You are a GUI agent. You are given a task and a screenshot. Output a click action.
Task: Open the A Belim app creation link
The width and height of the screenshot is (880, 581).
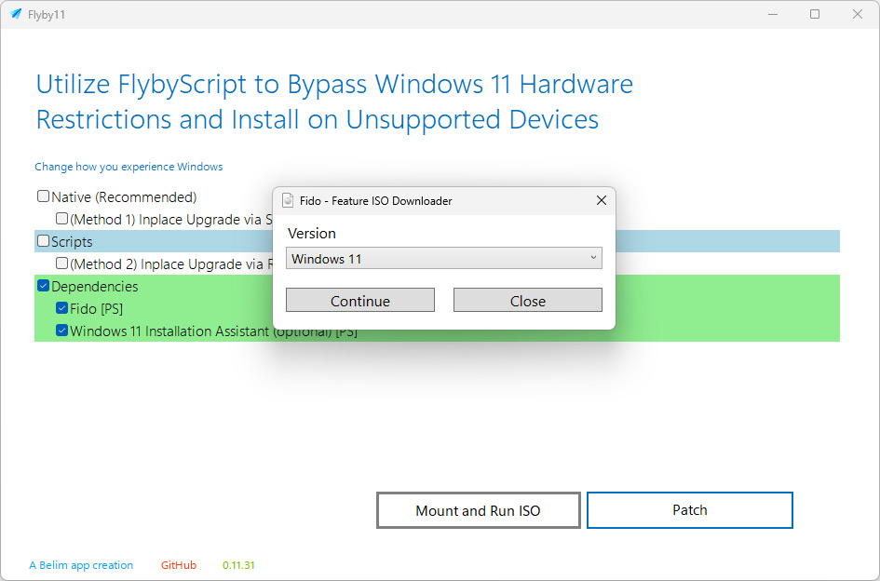coord(81,565)
